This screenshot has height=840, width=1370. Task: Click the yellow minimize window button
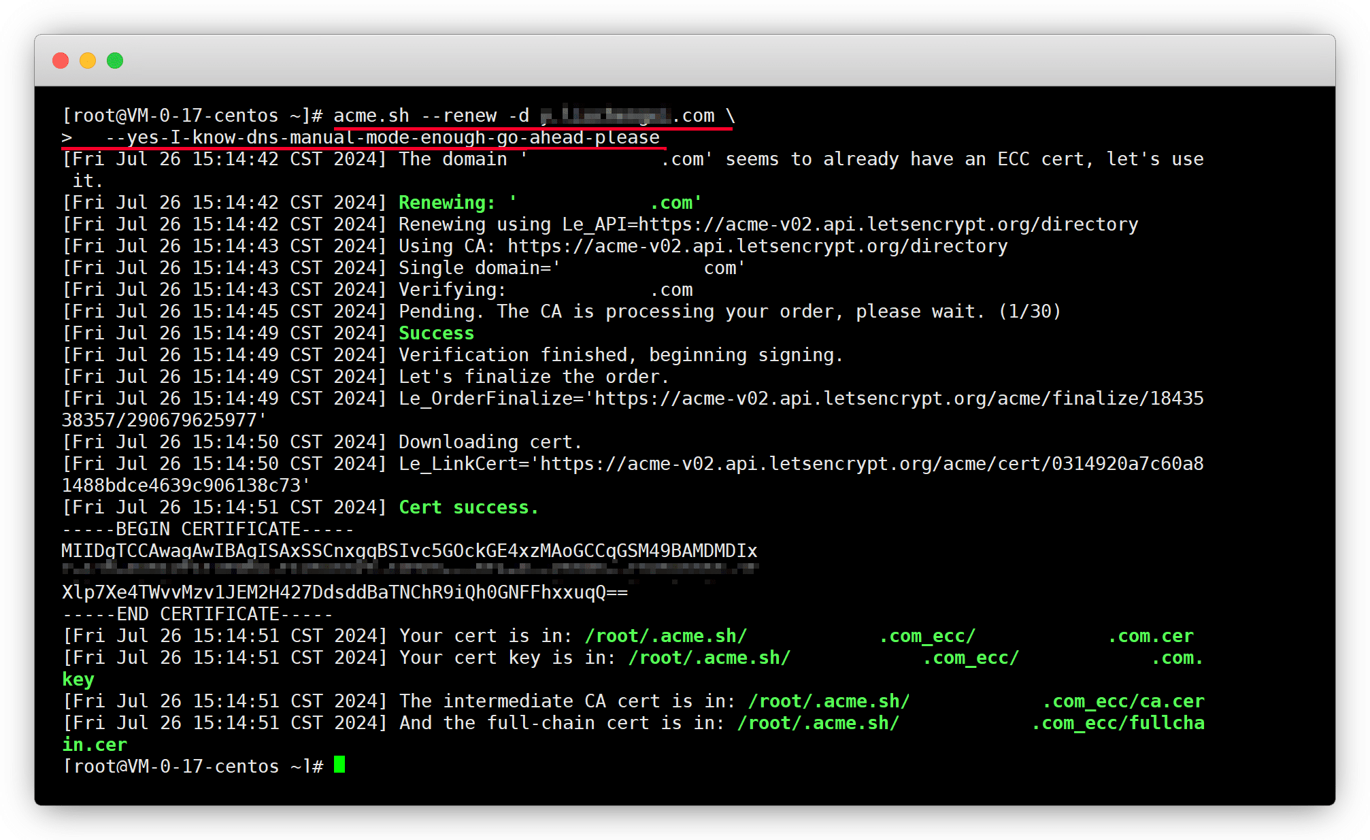click(x=88, y=61)
